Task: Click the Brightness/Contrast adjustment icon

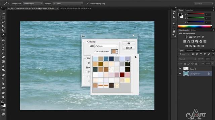Action: click(187, 37)
